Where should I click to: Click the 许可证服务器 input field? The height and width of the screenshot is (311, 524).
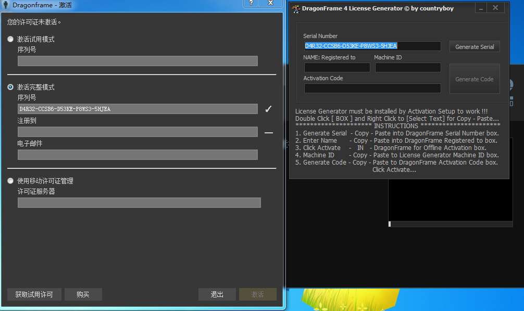(139, 203)
